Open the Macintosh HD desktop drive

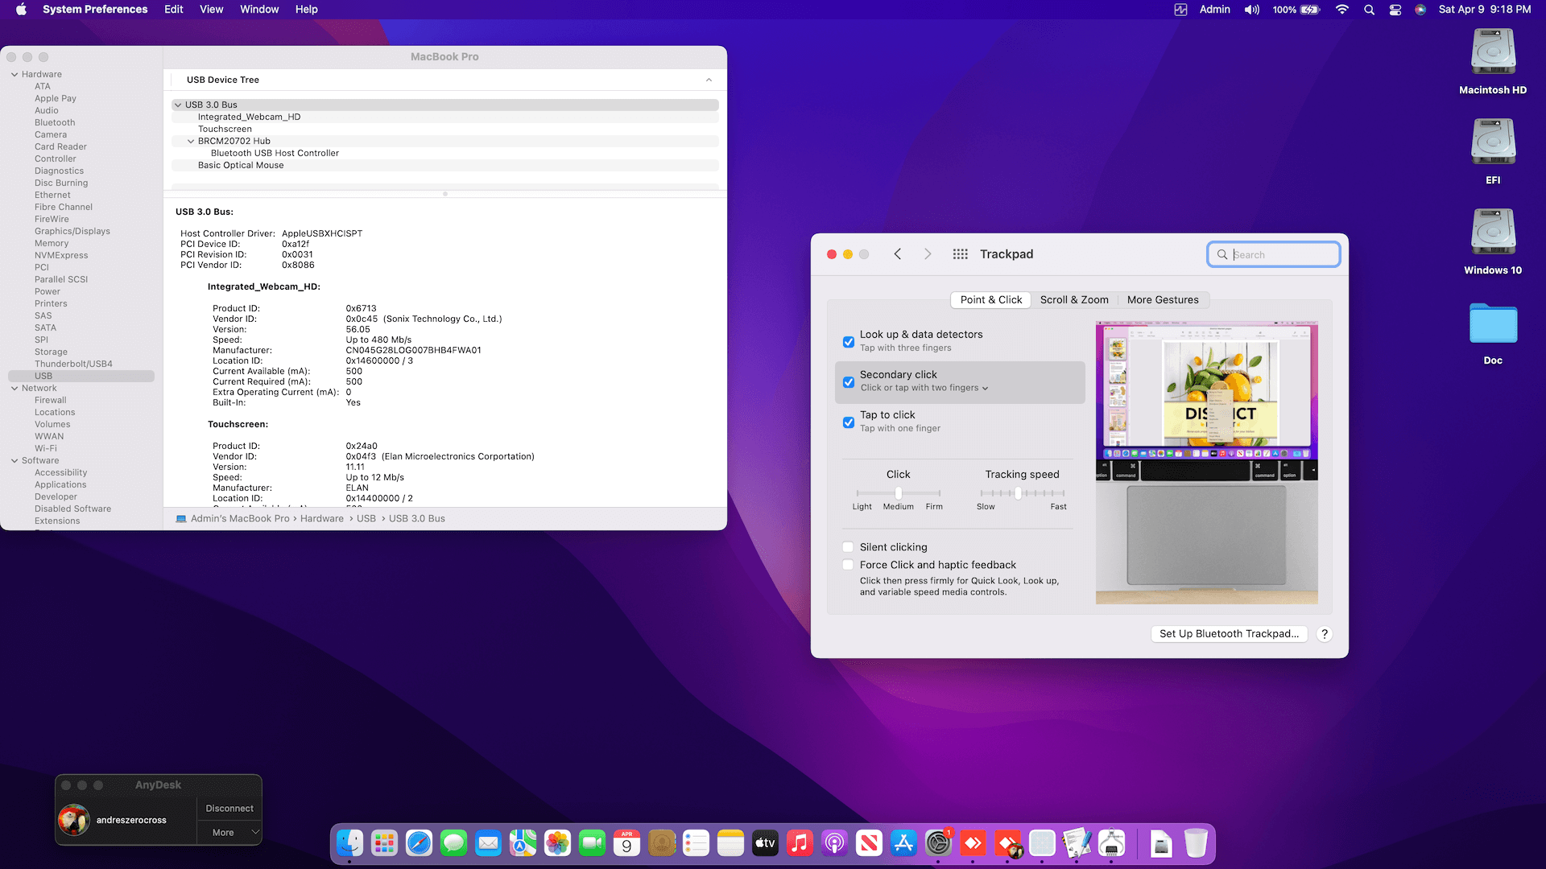click(x=1493, y=53)
